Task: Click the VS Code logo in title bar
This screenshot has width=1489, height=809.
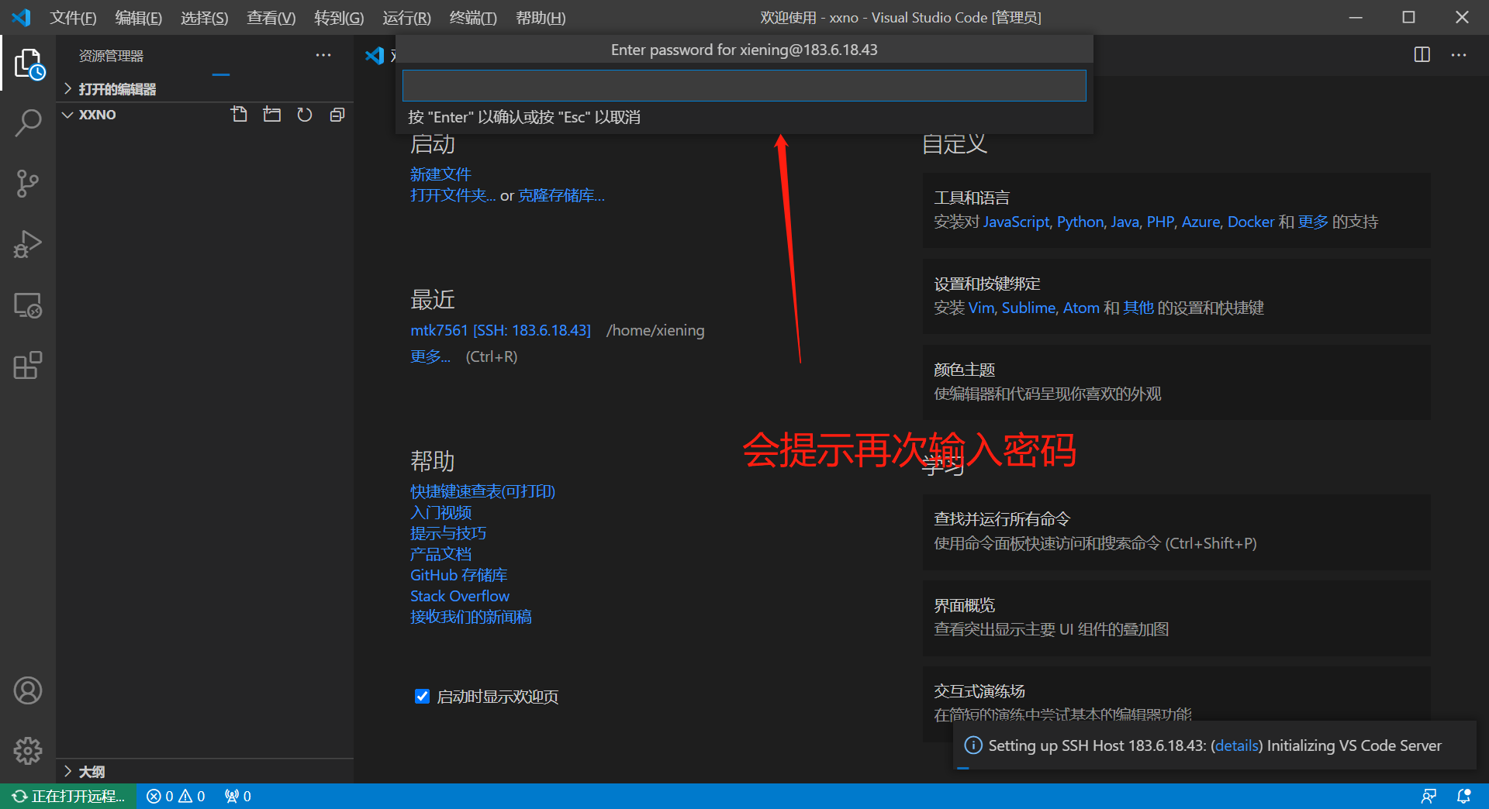Action: pyautogui.click(x=21, y=17)
